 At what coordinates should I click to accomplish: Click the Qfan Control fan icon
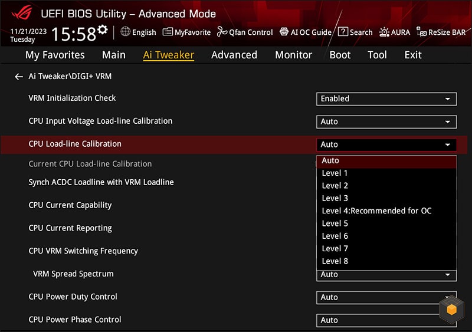(x=222, y=31)
